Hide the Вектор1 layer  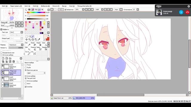click(x=3, y=71)
